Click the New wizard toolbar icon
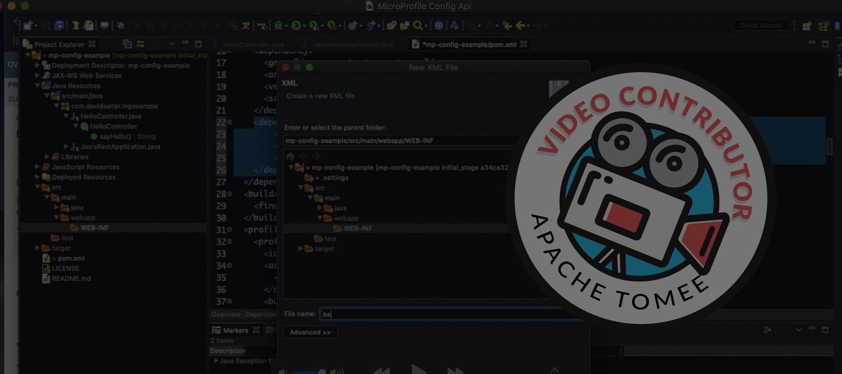Viewport: 842px width, 374px height. [x=28, y=25]
